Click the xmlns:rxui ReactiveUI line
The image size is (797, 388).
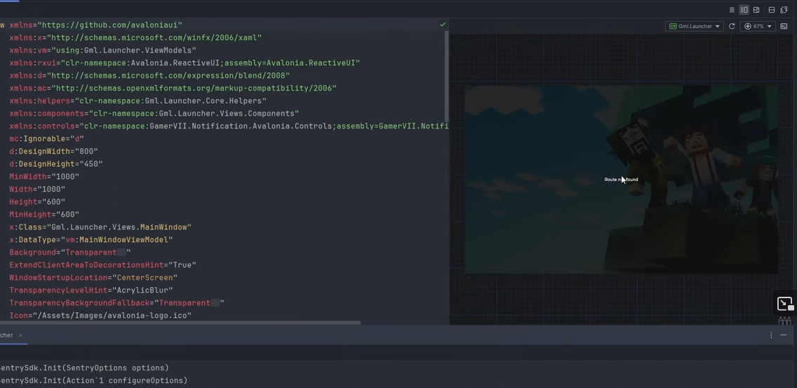[185, 63]
